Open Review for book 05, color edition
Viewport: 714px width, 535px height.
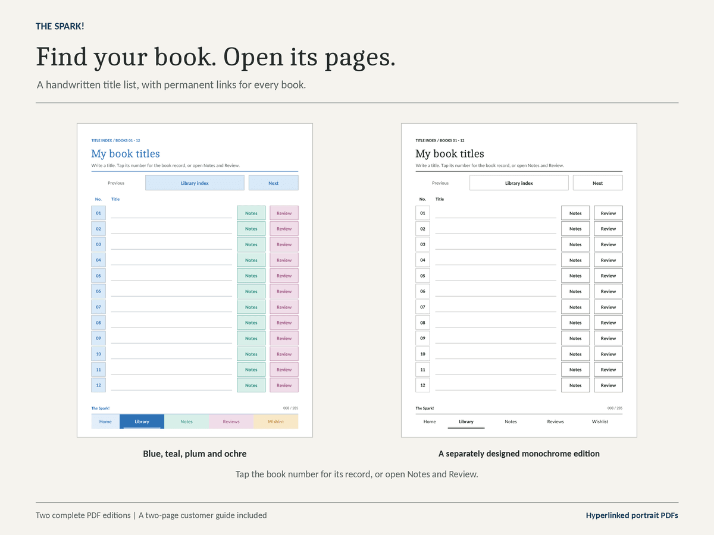tap(284, 276)
